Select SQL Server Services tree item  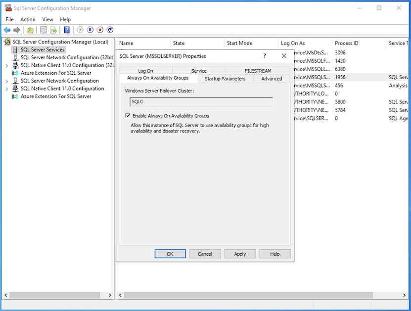point(43,50)
